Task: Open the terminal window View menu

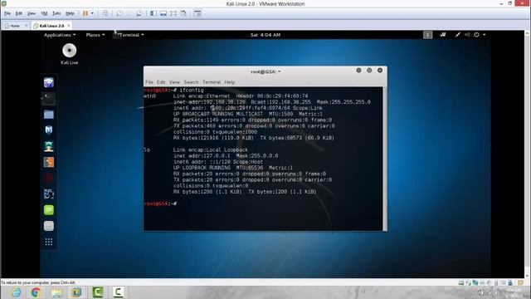Action: [174, 82]
